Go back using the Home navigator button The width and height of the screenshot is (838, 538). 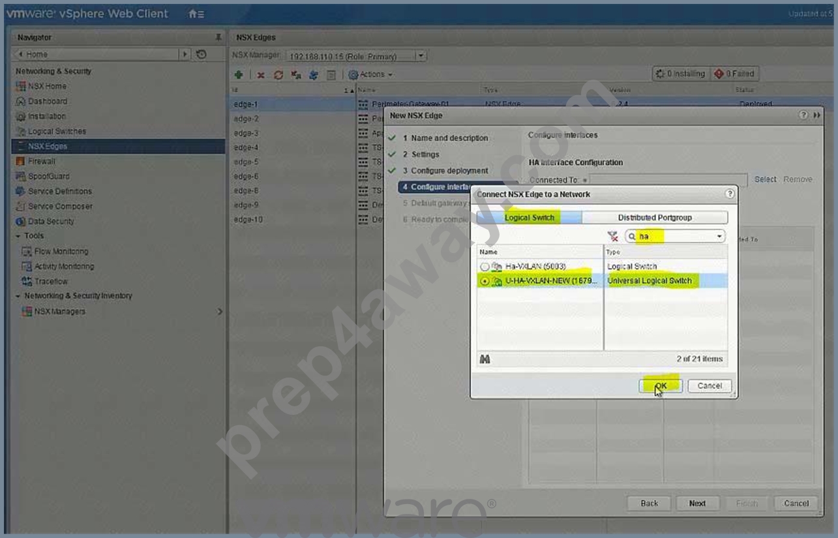point(96,55)
